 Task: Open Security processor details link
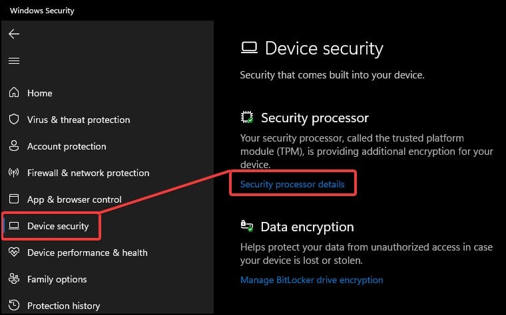(x=292, y=184)
